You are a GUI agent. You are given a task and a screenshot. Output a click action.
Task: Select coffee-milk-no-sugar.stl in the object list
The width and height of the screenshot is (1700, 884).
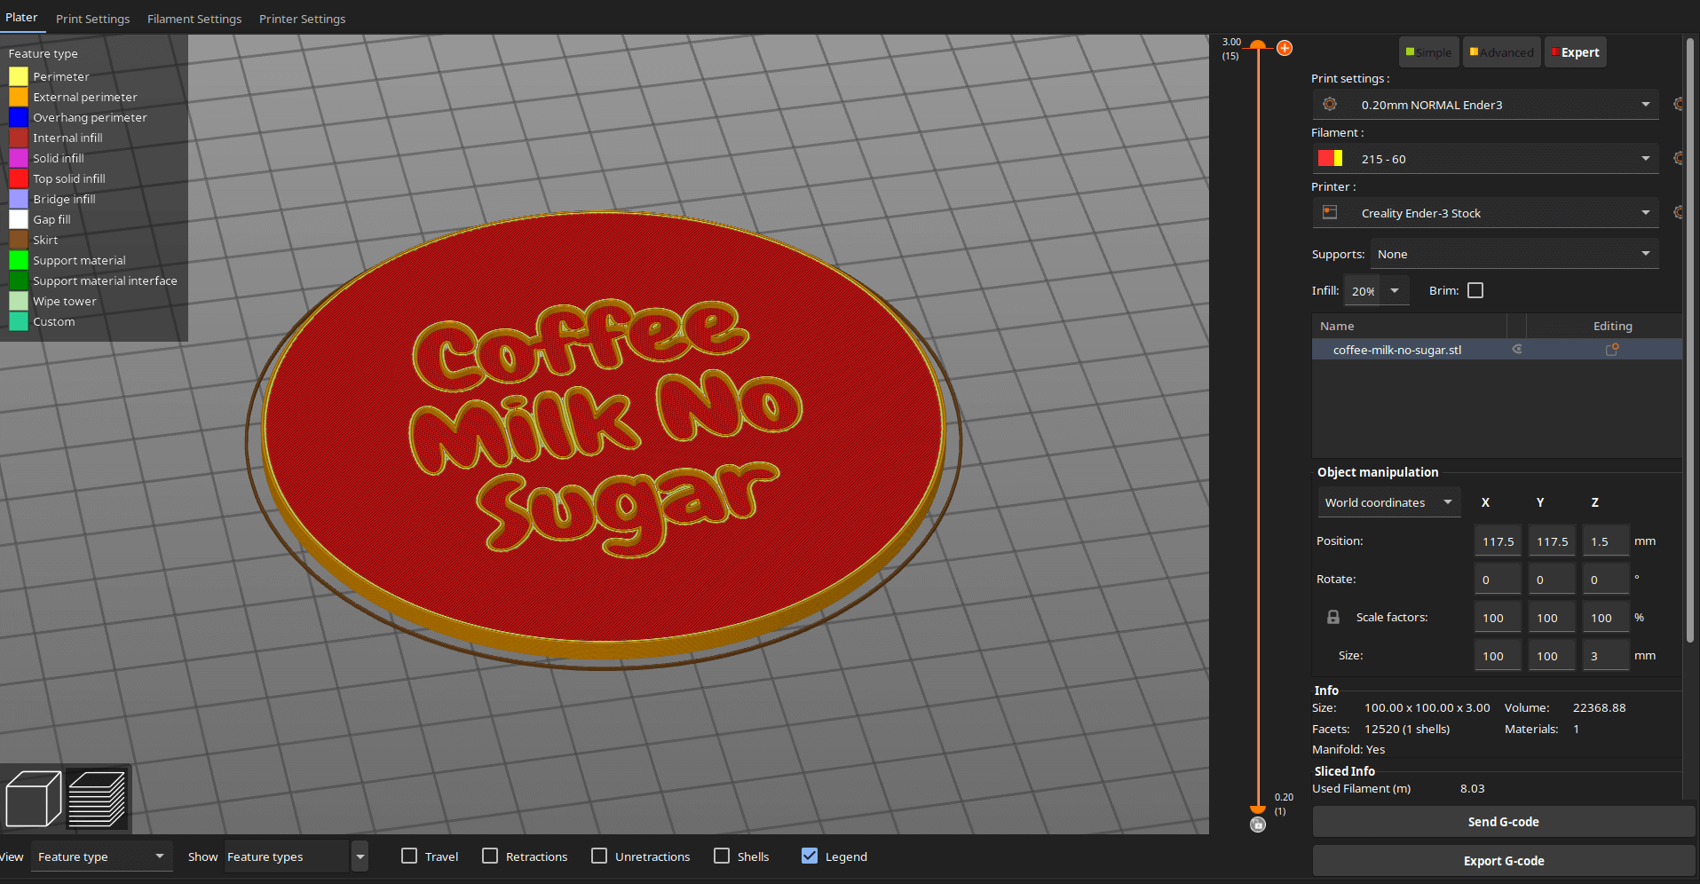pos(1398,349)
